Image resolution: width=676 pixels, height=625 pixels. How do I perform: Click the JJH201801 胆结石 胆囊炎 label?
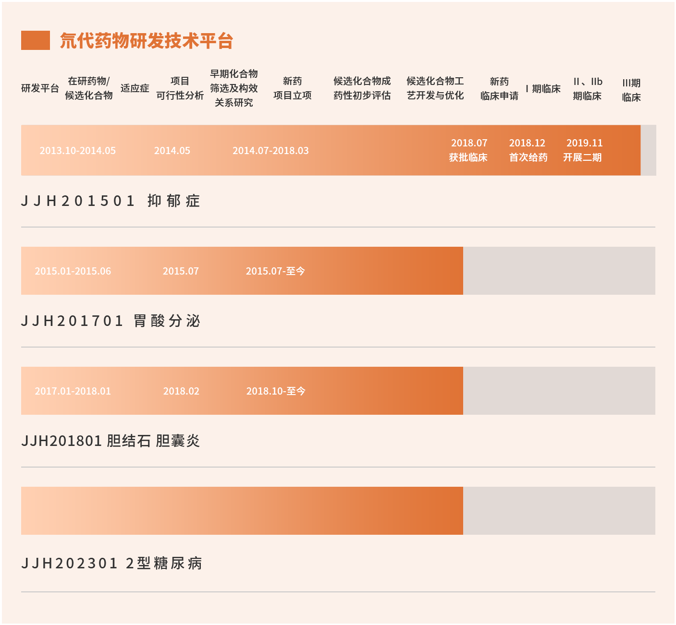110,441
